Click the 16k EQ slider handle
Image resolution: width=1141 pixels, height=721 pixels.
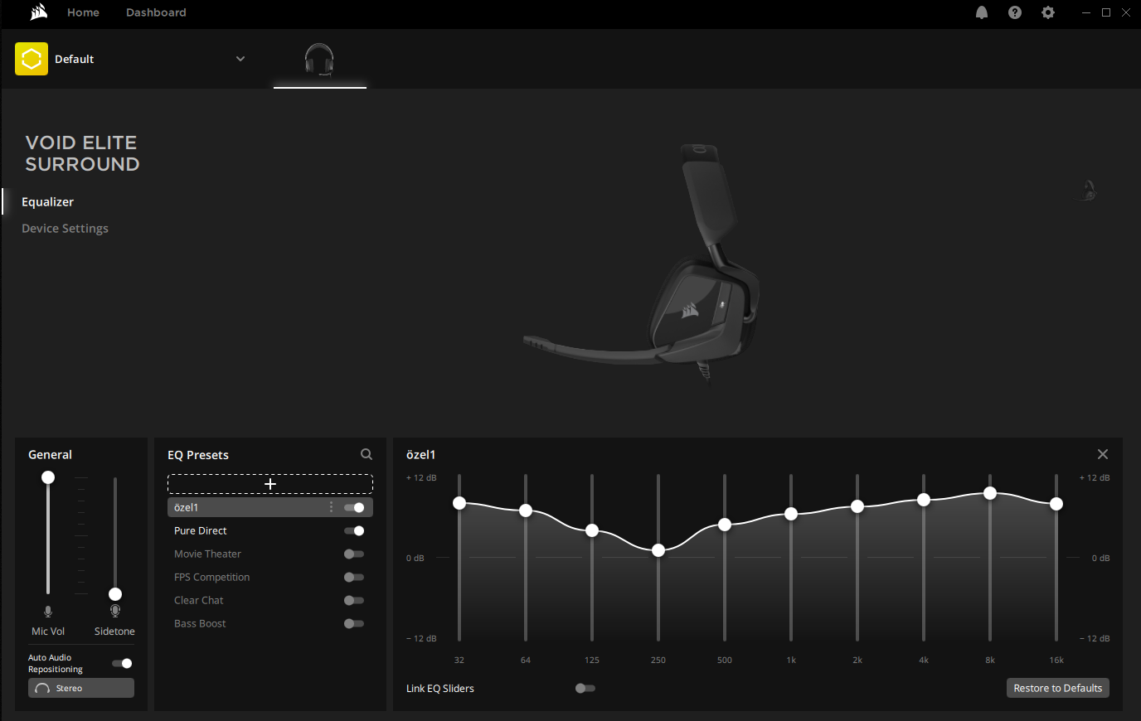(x=1056, y=504)
